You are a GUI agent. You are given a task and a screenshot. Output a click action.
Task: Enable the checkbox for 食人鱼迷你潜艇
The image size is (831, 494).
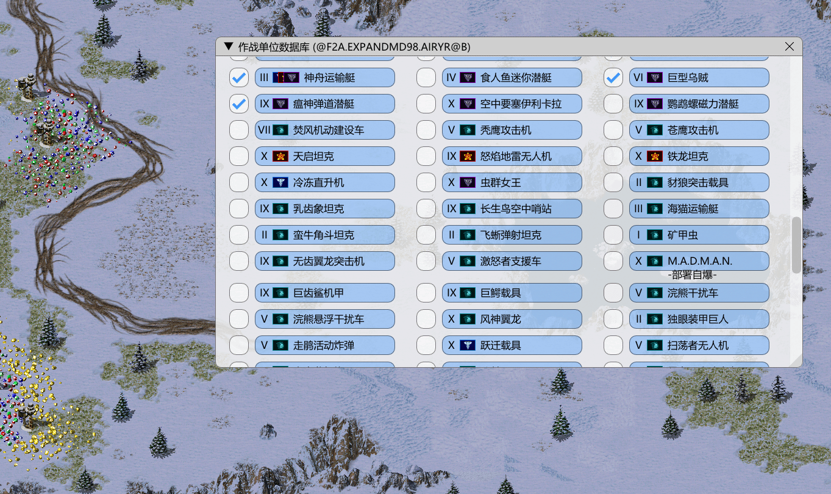[x=426, y=77]
